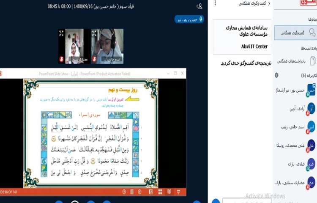Click PowerPoint notes icon in status bar
The image size is (317, 203).
pos(132,192)
